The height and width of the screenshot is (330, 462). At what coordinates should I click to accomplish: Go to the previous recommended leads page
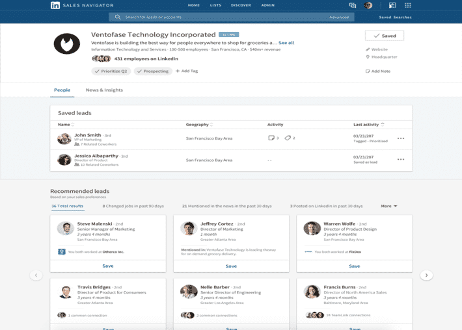point(36,275)
